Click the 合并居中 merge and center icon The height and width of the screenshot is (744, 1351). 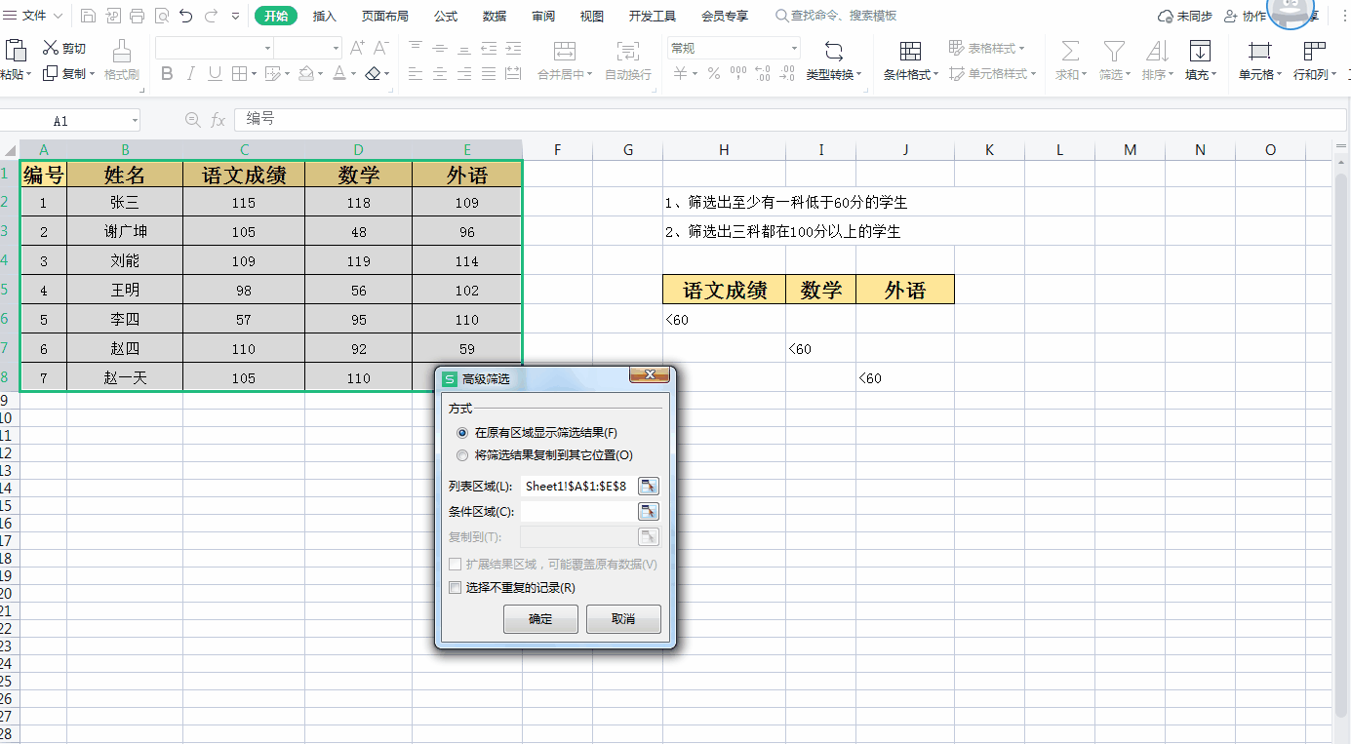(564, 51)
